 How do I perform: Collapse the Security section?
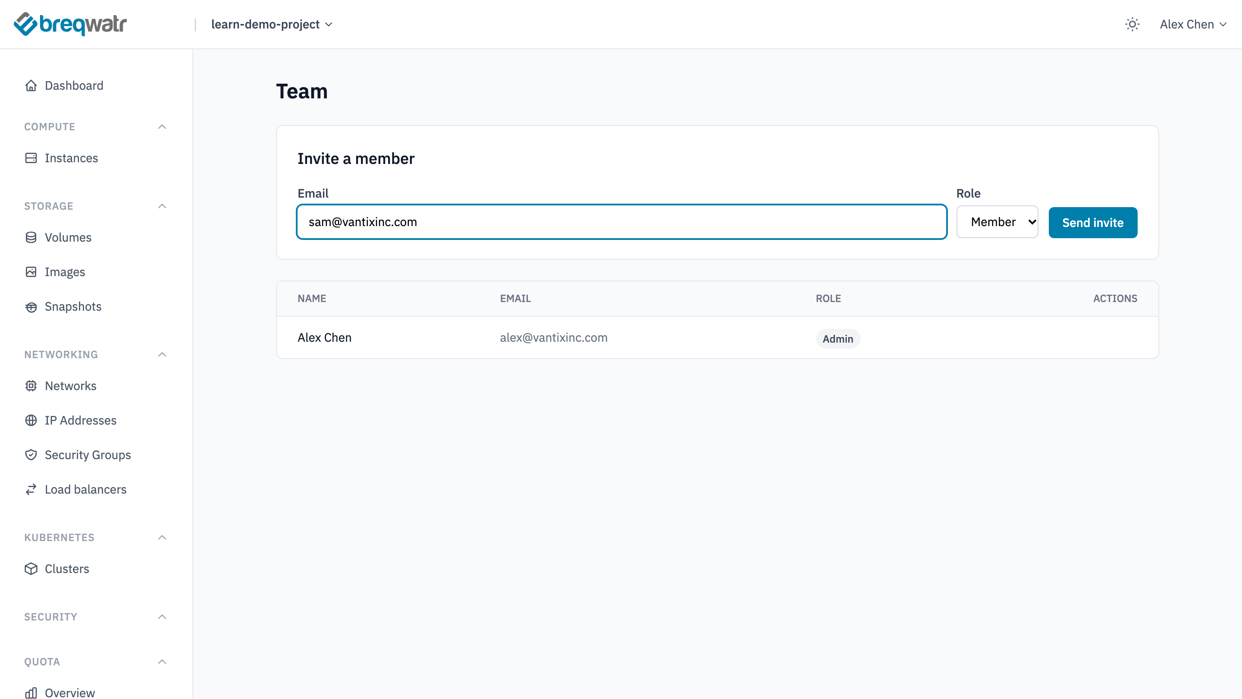point(162,617)
